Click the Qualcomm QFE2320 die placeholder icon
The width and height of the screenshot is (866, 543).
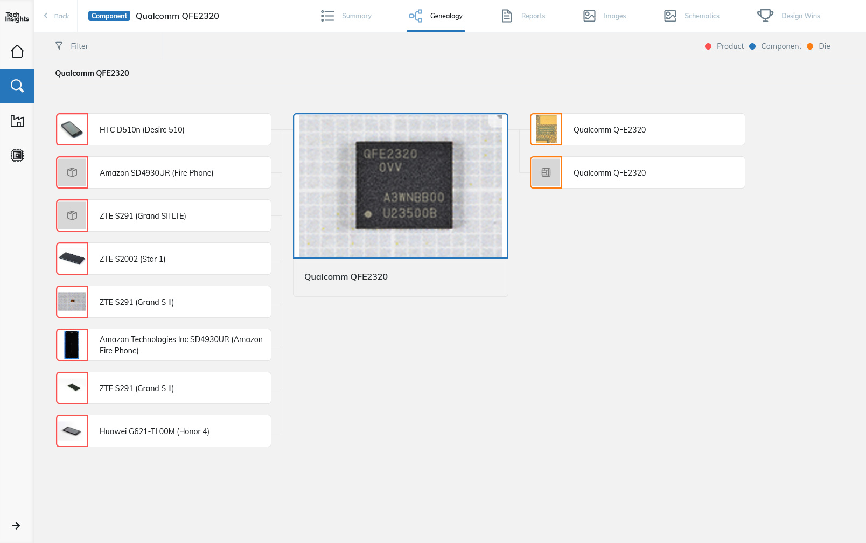(546, 172)
